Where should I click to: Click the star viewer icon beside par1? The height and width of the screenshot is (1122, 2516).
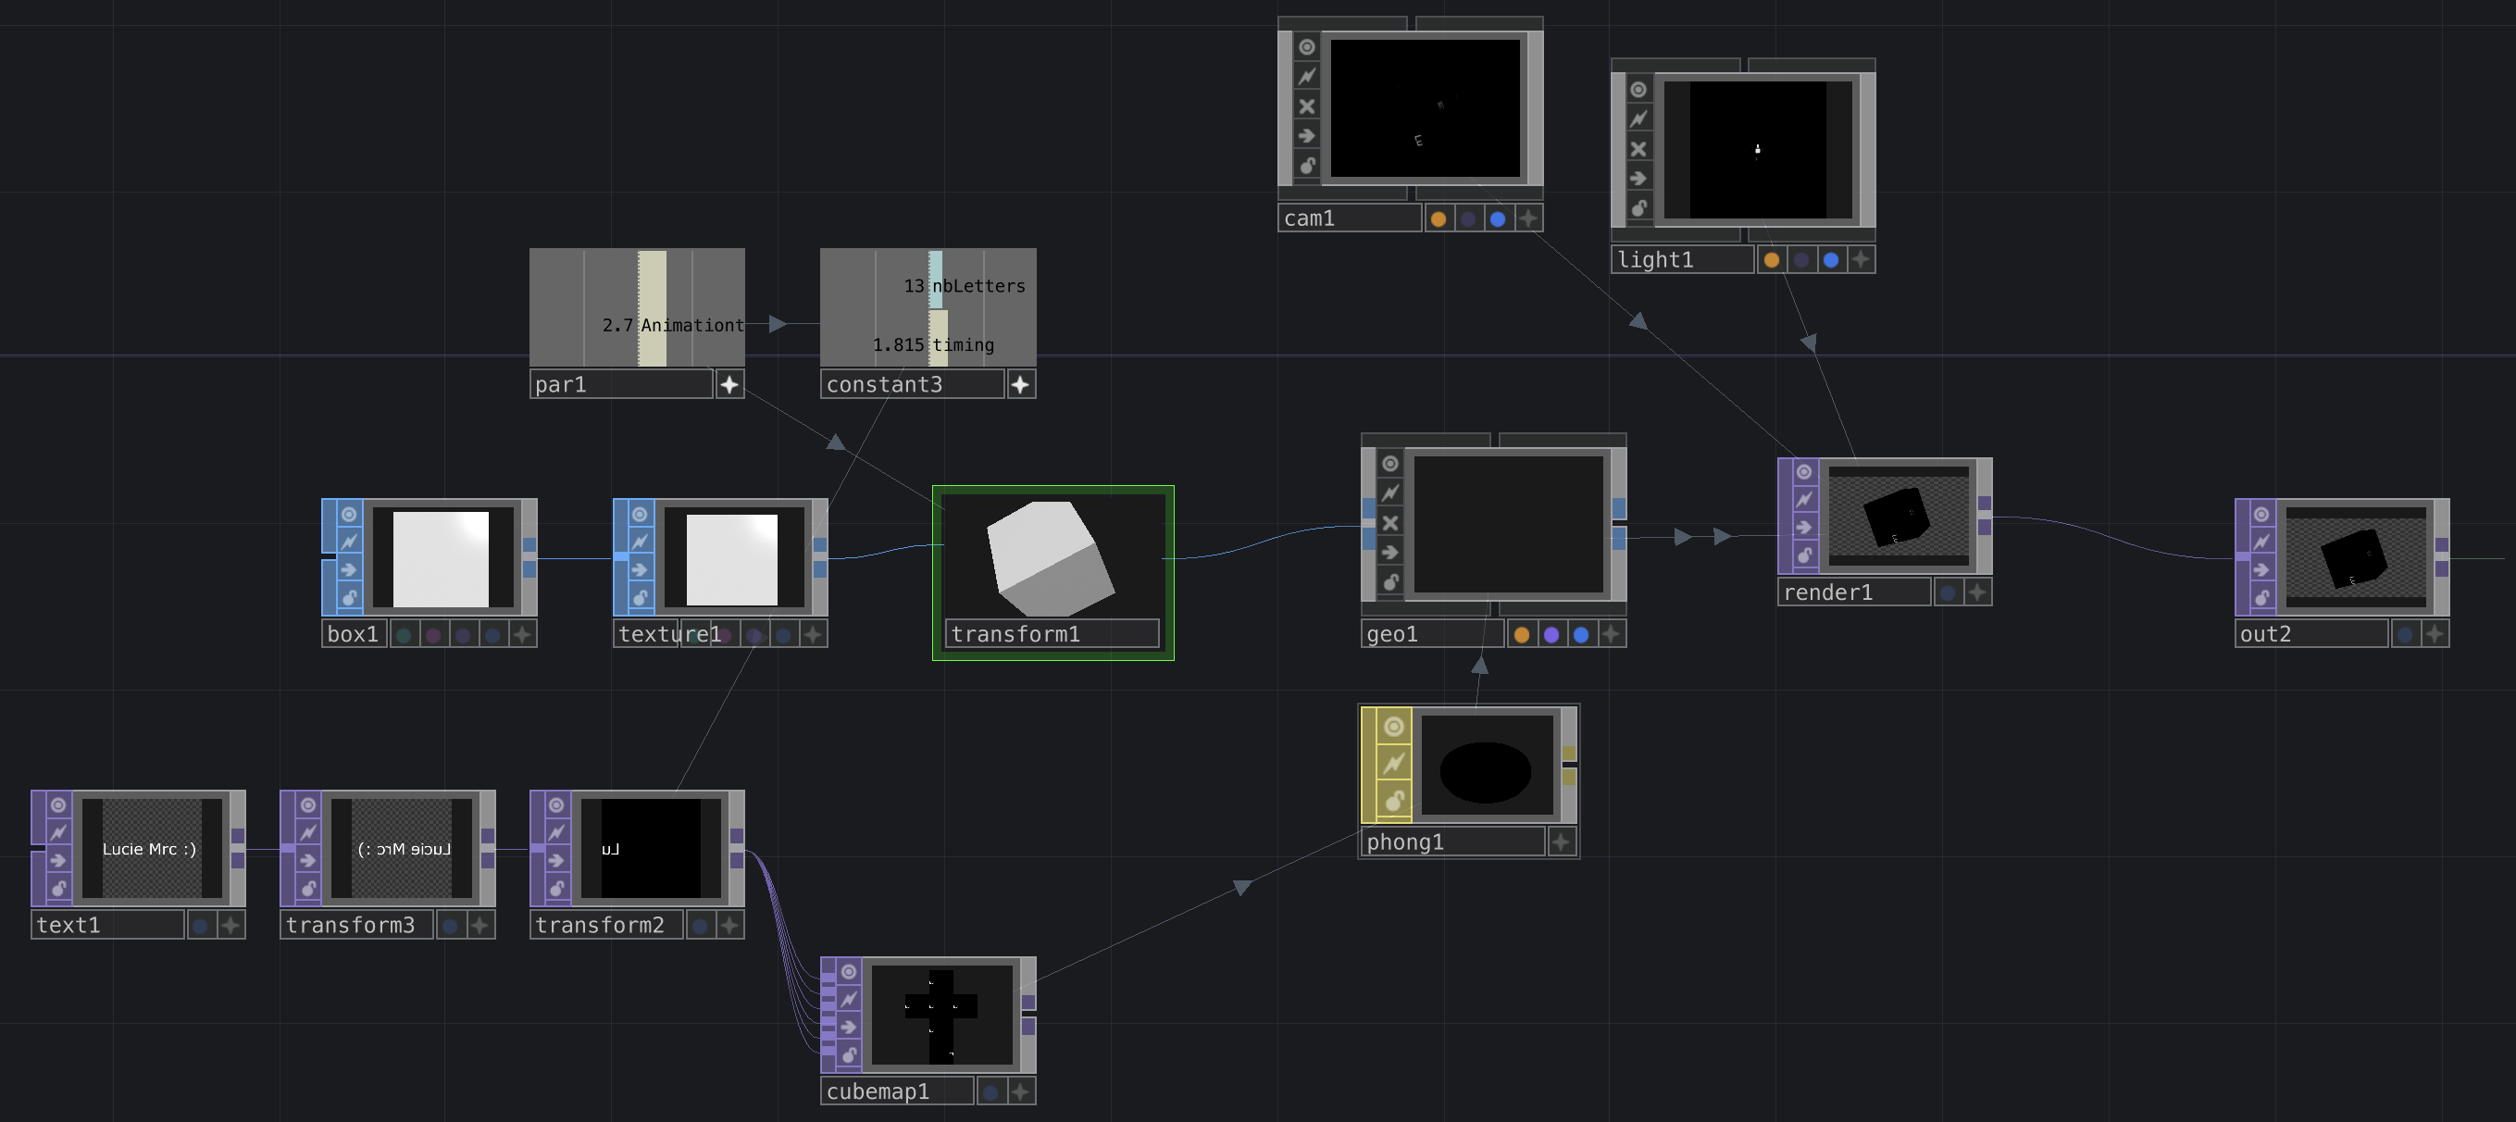pos(729,385)
